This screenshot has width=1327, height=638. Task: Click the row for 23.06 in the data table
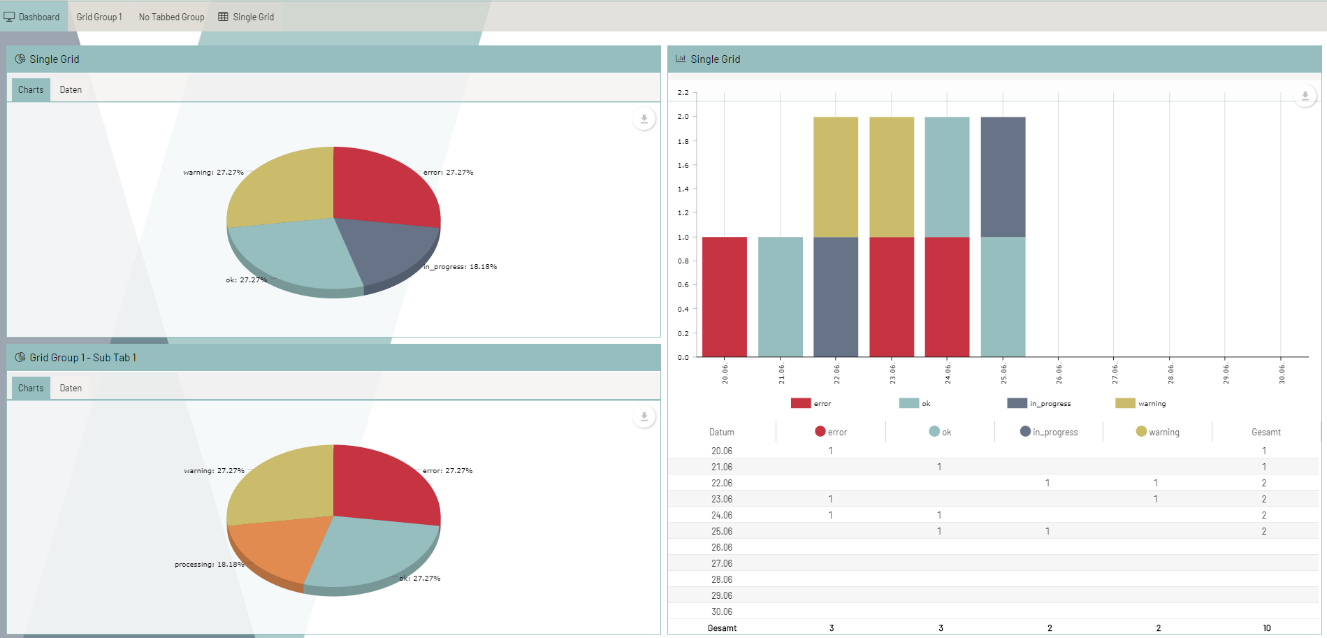point(721,498)
